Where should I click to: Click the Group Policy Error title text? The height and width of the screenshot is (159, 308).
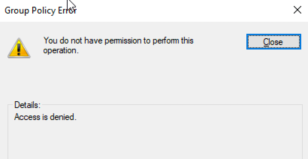click(41, 10)
